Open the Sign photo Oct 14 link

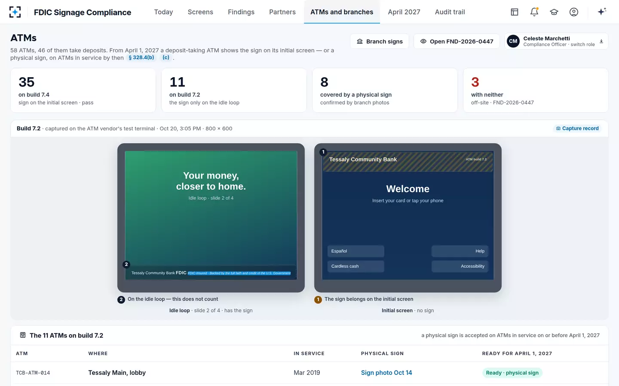coord(386,373)
